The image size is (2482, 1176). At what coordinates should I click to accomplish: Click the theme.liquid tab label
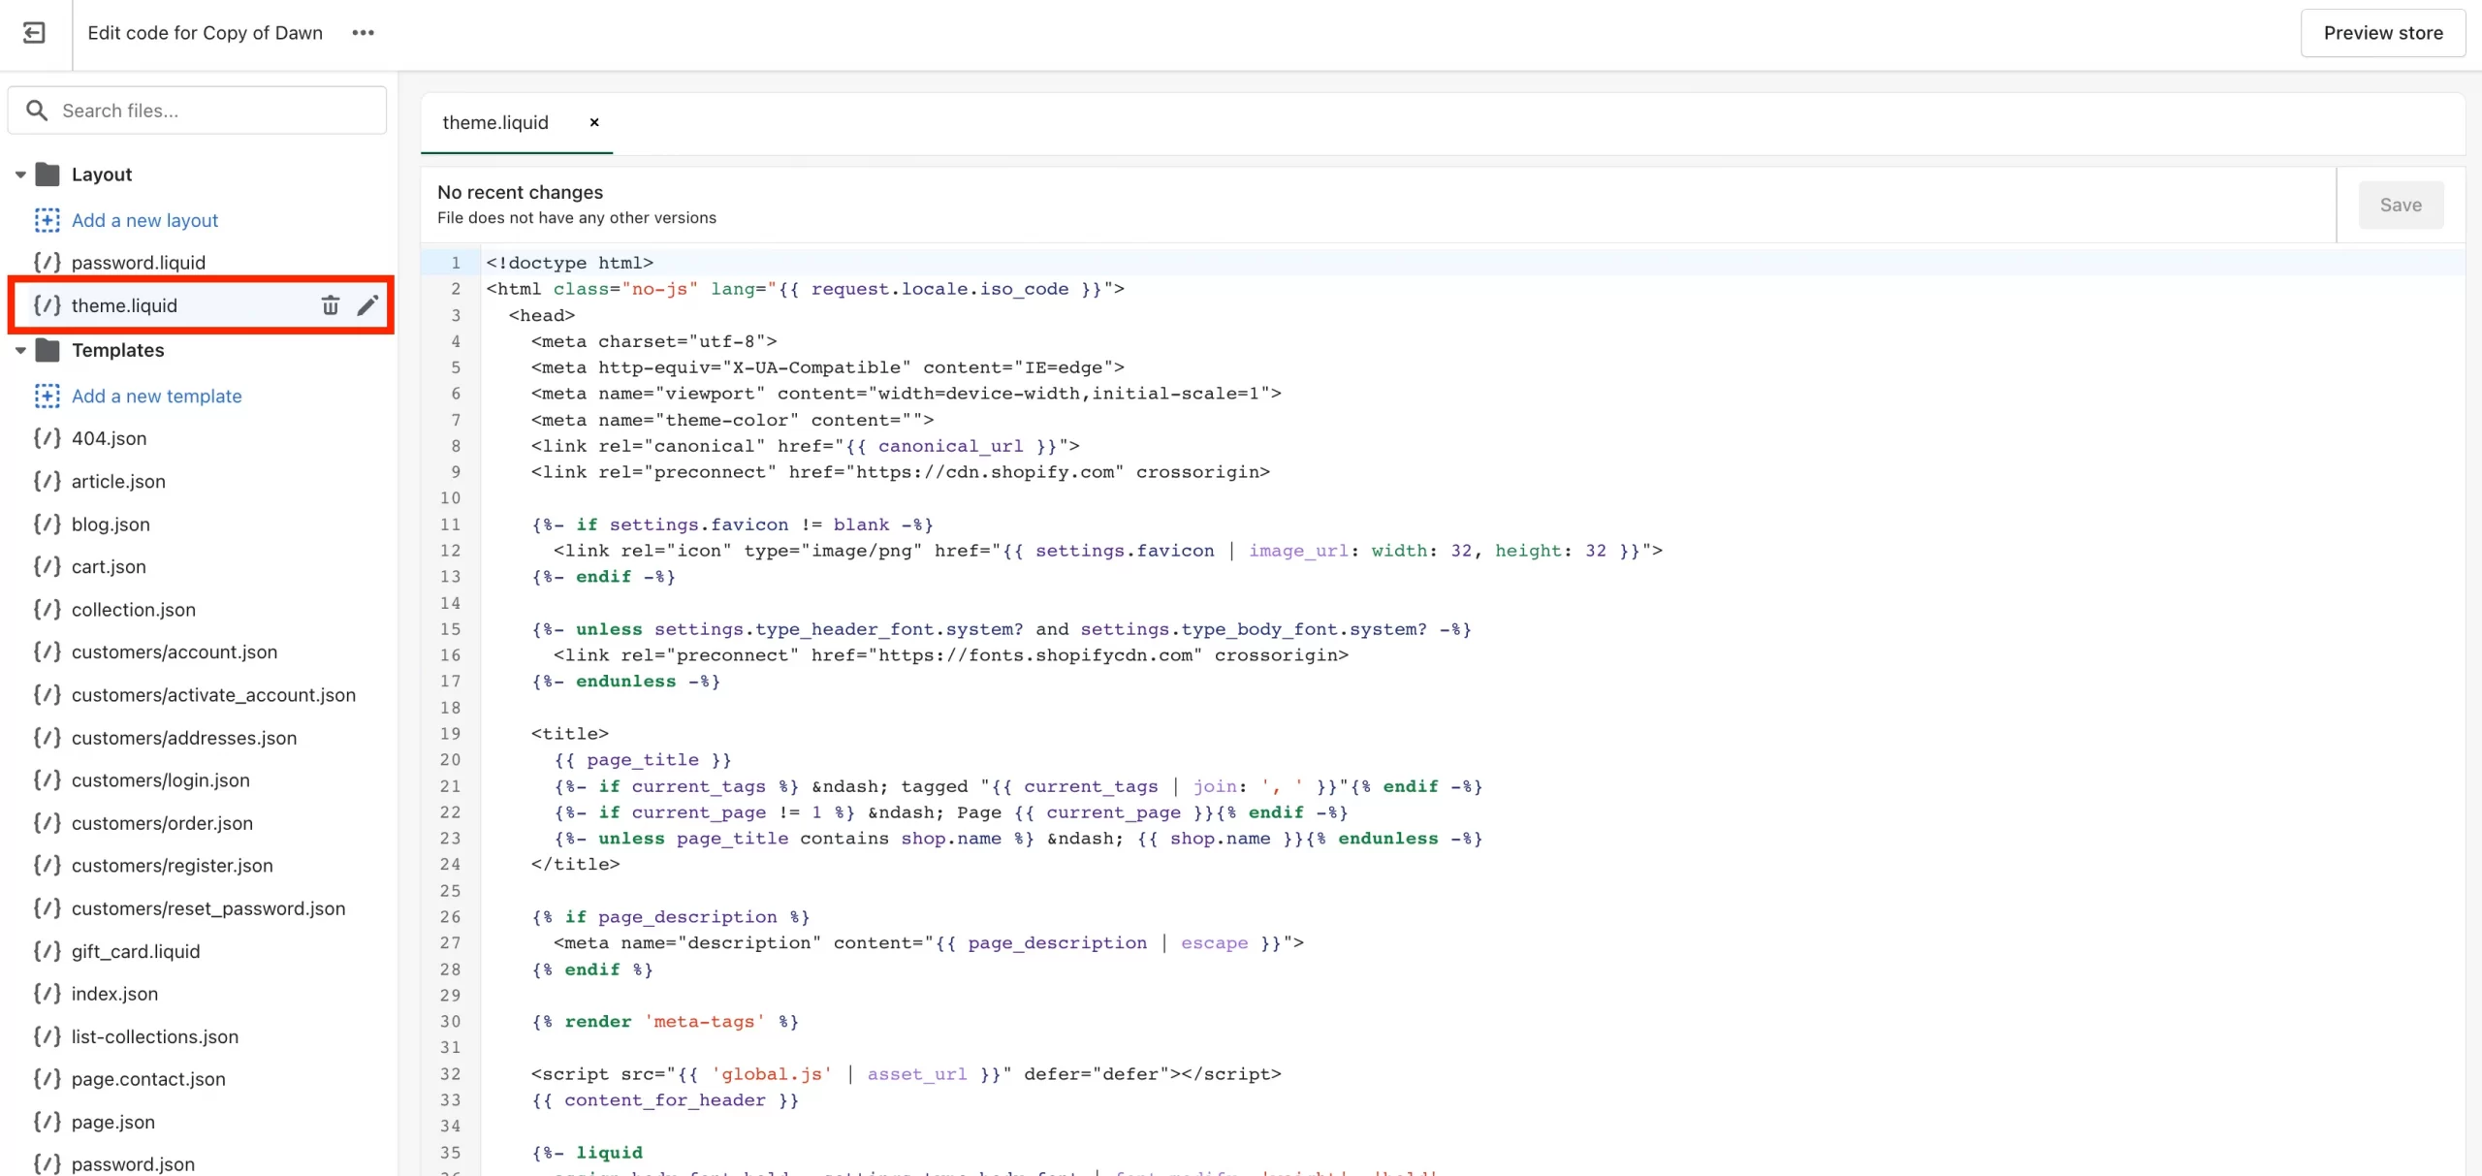coord(495,122)
